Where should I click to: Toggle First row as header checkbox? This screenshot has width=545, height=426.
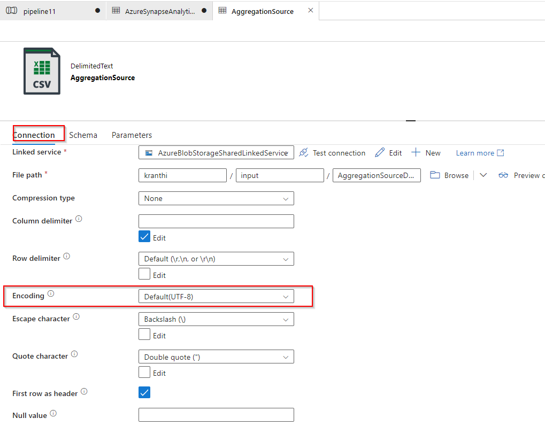tap(144, 392)
